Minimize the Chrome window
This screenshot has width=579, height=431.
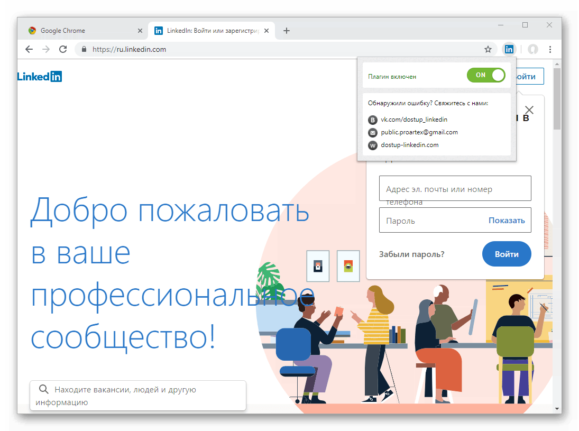click(x=501, y=25)
